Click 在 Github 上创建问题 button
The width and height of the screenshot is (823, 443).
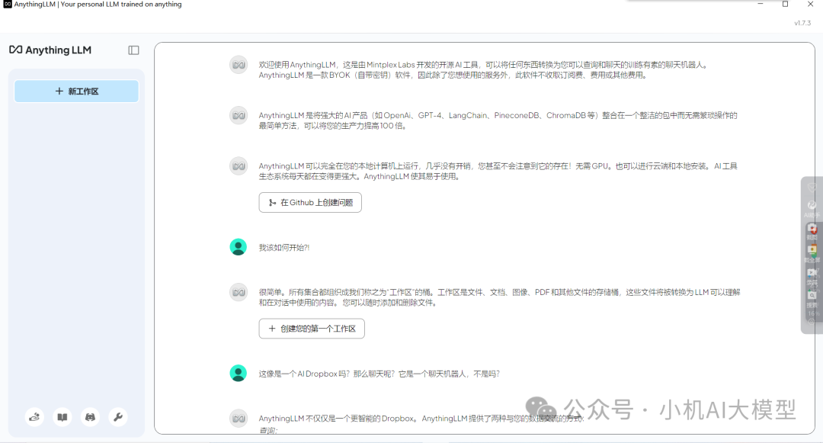tap(310, 203)
